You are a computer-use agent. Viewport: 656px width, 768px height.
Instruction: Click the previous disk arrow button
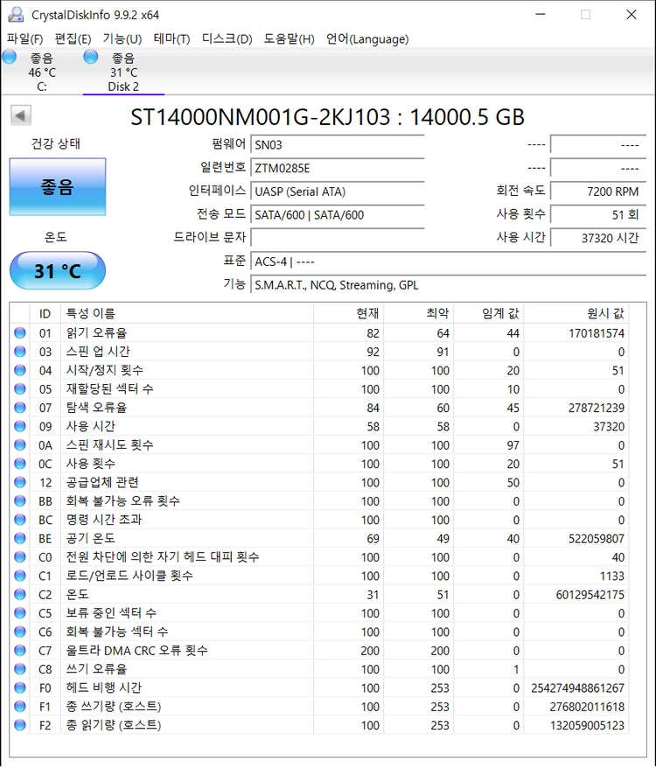[x=21, y=116]
